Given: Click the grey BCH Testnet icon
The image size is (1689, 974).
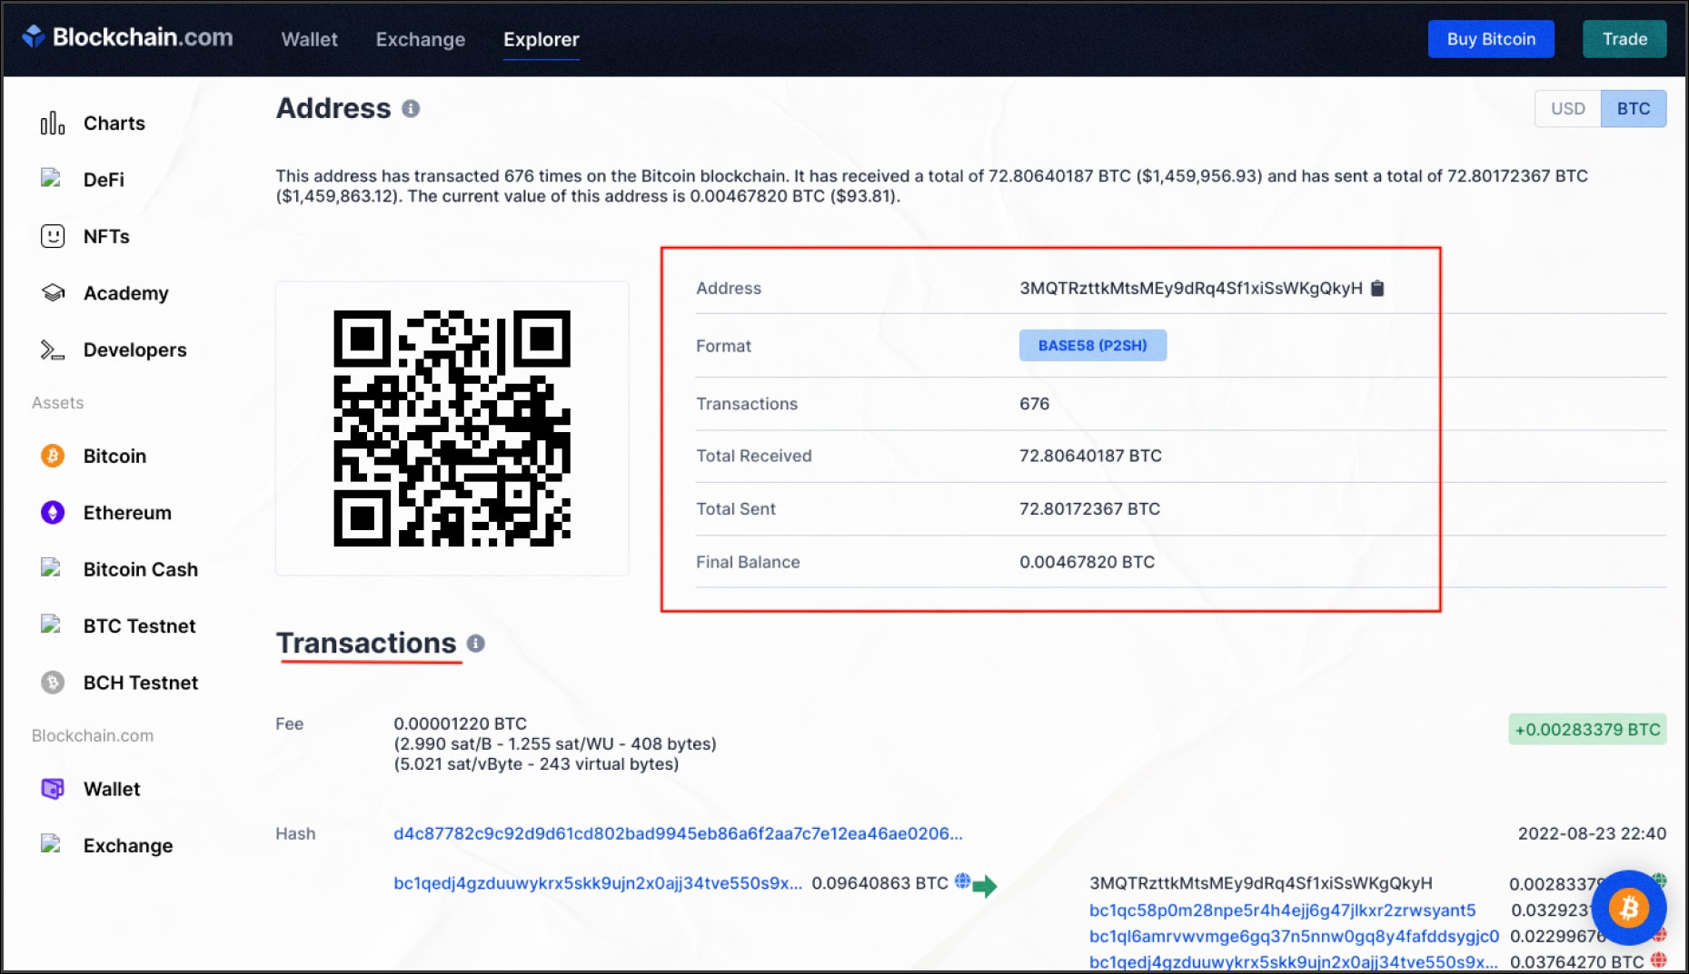Looking at the screenshot, I should (53, 682).
